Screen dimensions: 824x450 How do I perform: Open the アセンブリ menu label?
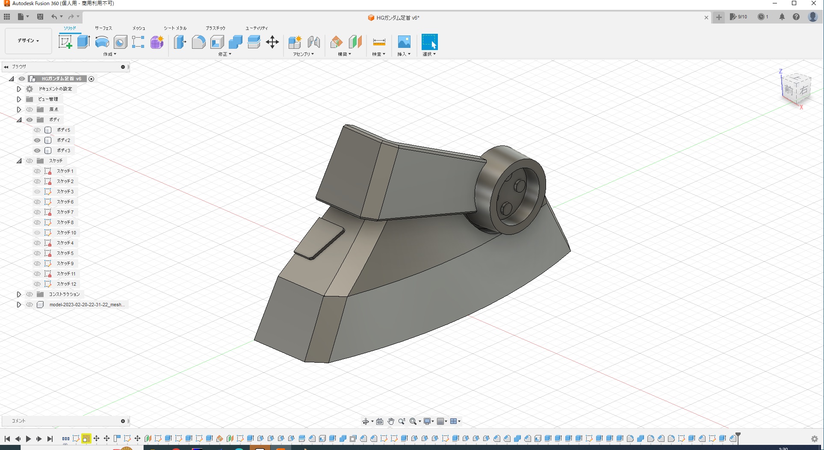pos(303,54)
